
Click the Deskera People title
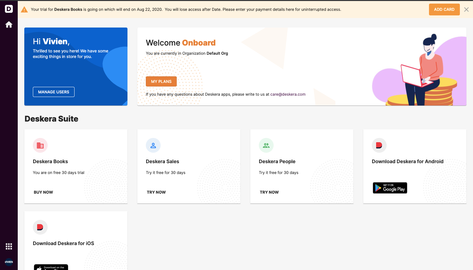[x=277, y=162]
